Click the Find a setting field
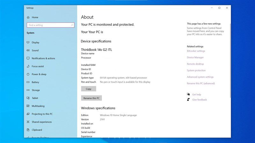Viewport: 255px width, 143px height. (51, 25)
